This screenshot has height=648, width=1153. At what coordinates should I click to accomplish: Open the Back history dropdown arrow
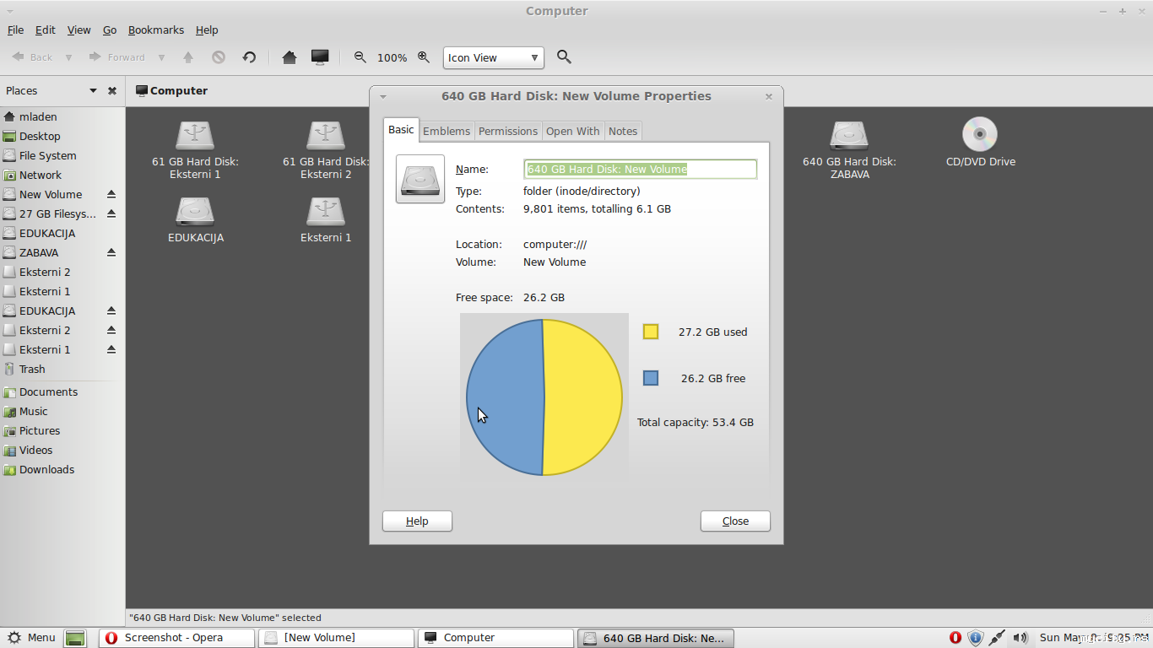coord(68,57)
